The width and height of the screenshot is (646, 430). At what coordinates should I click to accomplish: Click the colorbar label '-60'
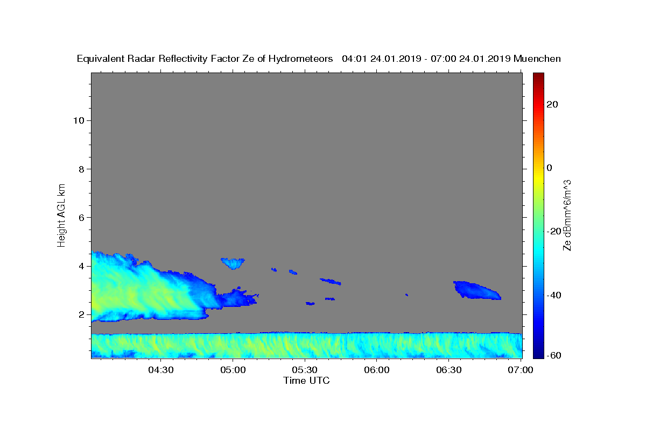[554, 355]
